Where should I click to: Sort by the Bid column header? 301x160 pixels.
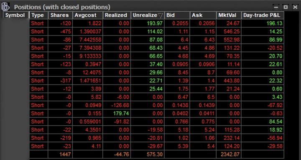(177, 15)
